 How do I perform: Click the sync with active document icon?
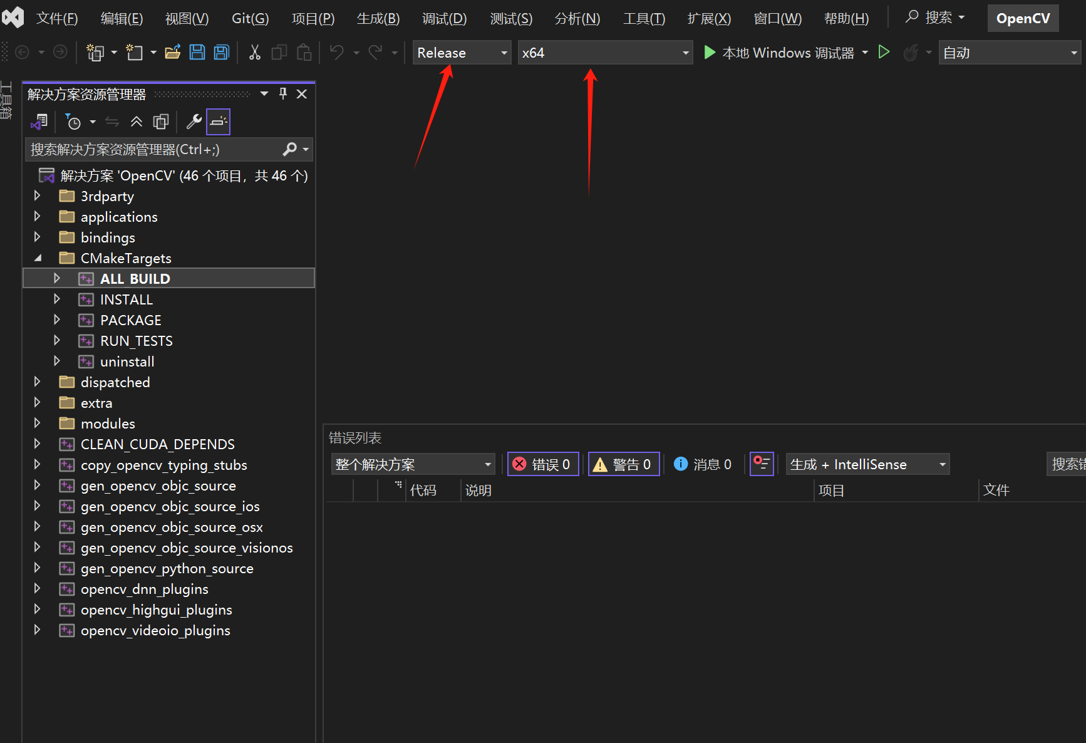point(112,122)
